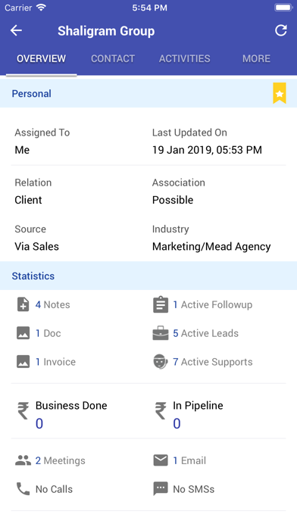Open the Notes document icon

coord(23,304)
